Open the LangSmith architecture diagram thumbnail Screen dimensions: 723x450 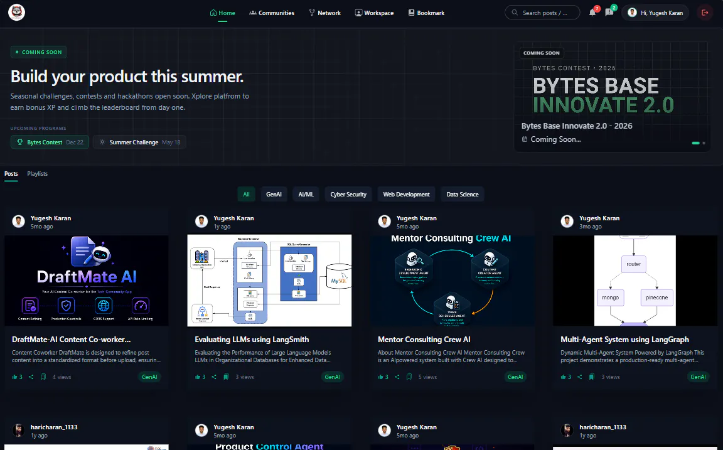[x=269, y=281]
